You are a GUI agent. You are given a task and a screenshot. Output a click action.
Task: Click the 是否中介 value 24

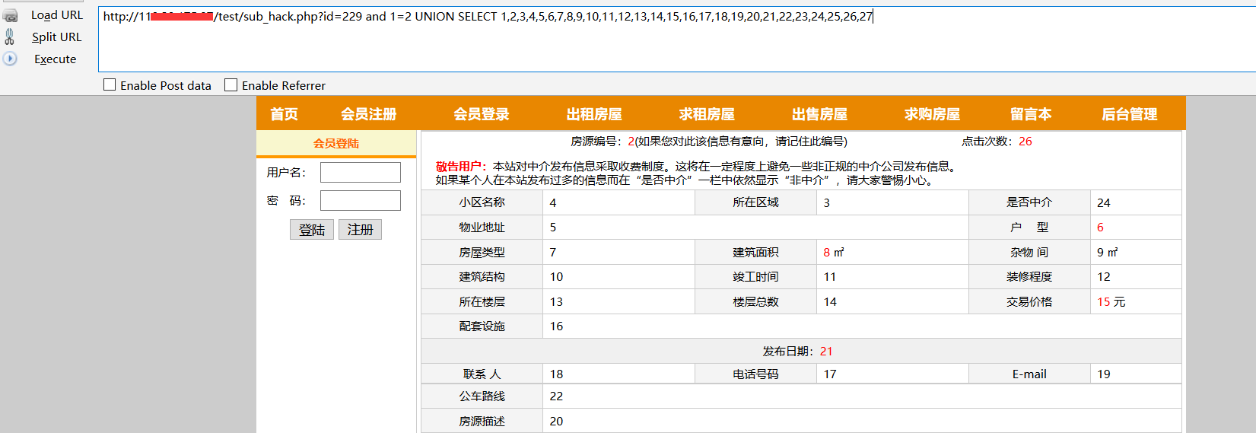click(x=1104, y=203)
